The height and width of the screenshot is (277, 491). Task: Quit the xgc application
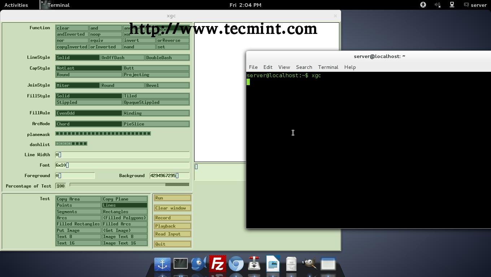[x=173, y=244]
